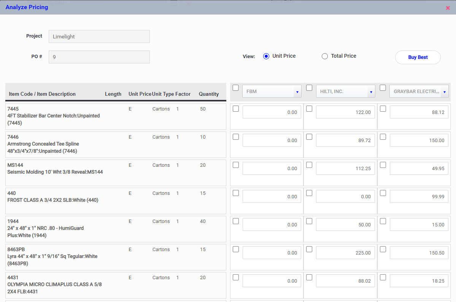Select the Total Price view radio button
The image size is (456, 302).
pyautogui.click(x=324, y=56)
